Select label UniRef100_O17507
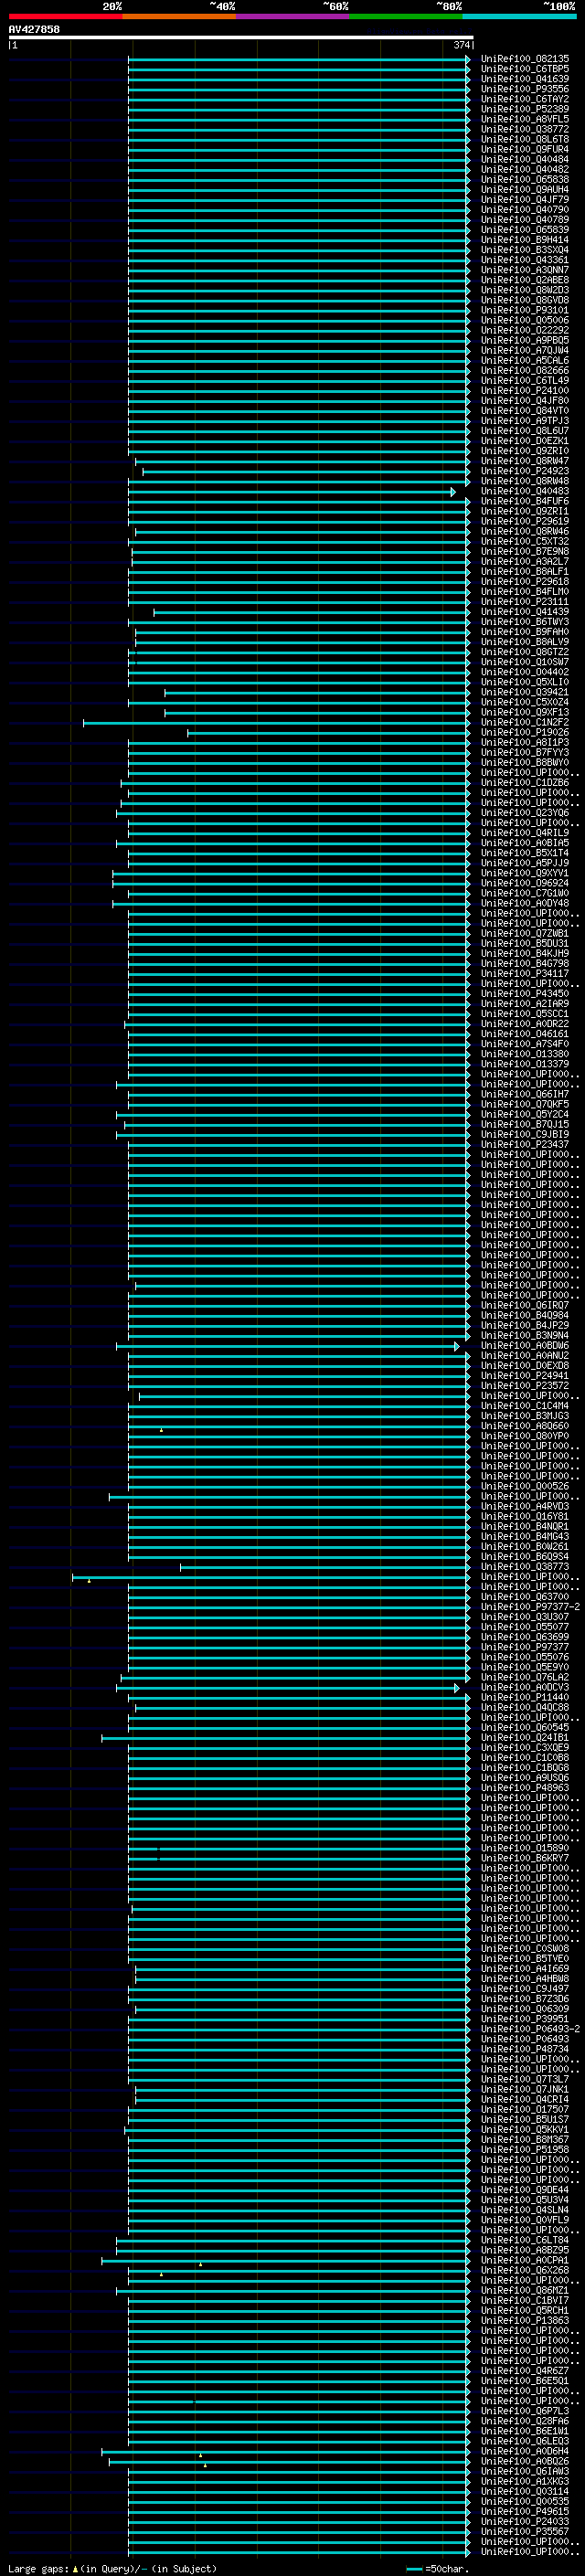This screenshot has height=2576, width=585. pyautogui.click(x=525, y=2110)
